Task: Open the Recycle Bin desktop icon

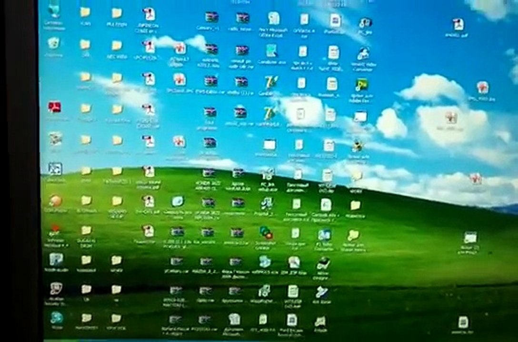Action: (53, 43)
